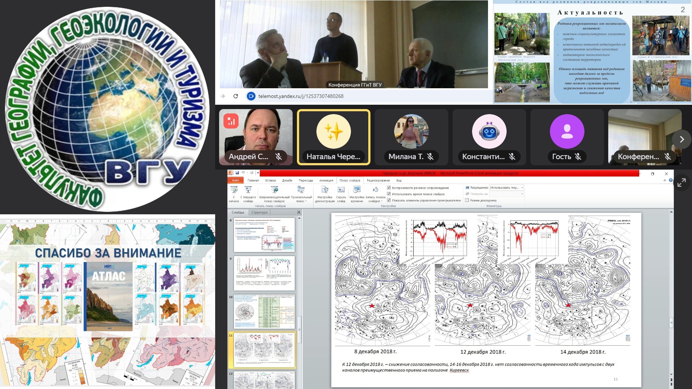Click Гость muted microphone icon
The height and width of the screenshot is (389, 692).
tap(578, 157)
